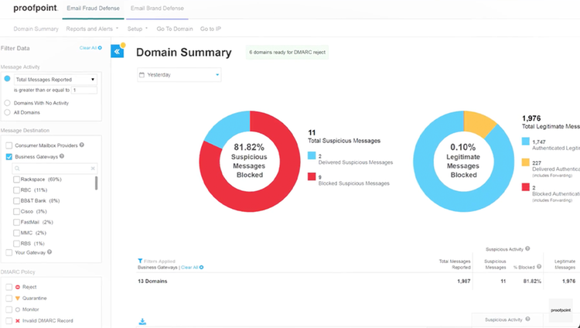The width and height of the screenshot is (580, 328).
Task: Open the Total Messages Reported dropdown
Action: [x=56, y=80]
